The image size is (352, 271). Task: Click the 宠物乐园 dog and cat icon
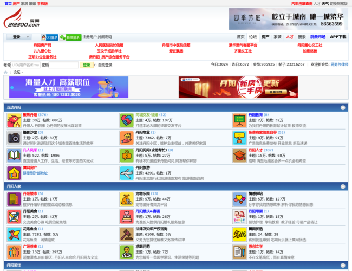[127, 199]
